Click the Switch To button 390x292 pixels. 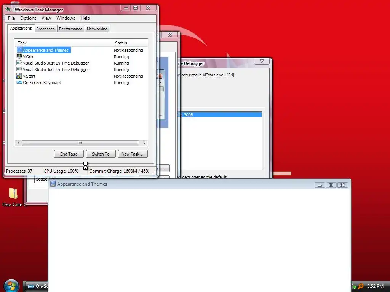coord(101,154)
